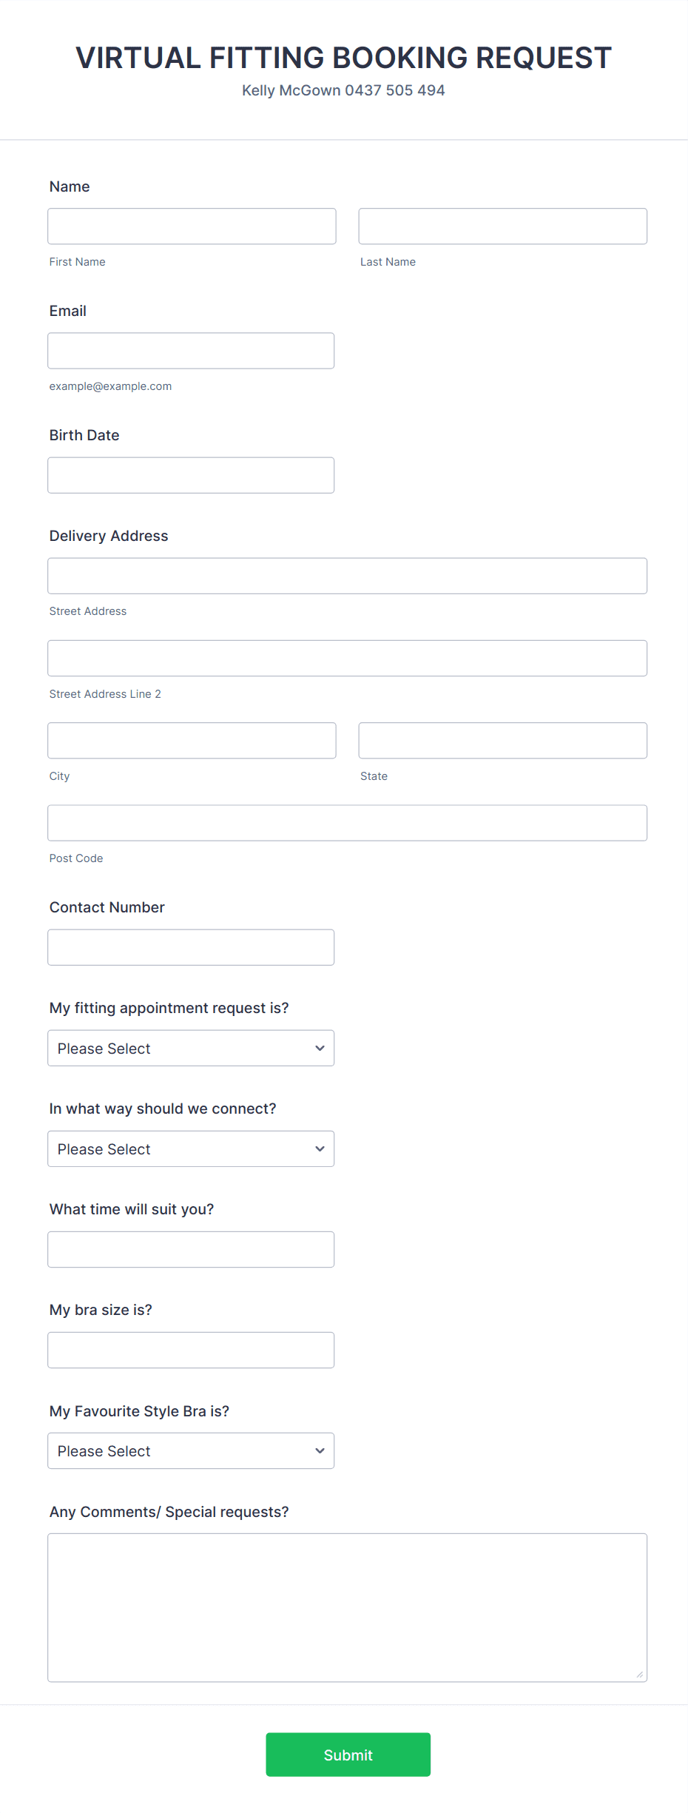Click the Street Address Line 2 field
688x1813 pixels.
[347, 658]
